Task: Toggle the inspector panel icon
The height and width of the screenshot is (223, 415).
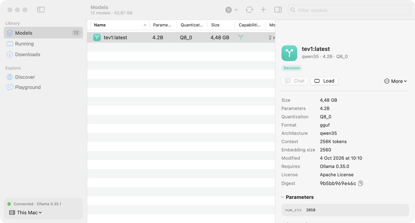Action: point(278,10)
